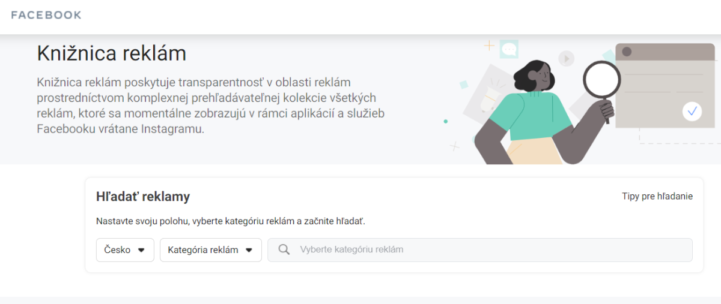
Task: Click the "Hľadať reklamy" section title
Action: pos(143,196)
